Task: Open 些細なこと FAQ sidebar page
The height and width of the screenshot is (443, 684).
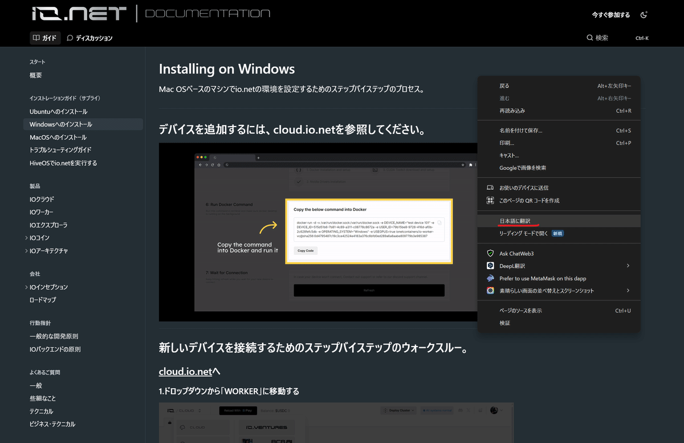Action: pos(43,399)
